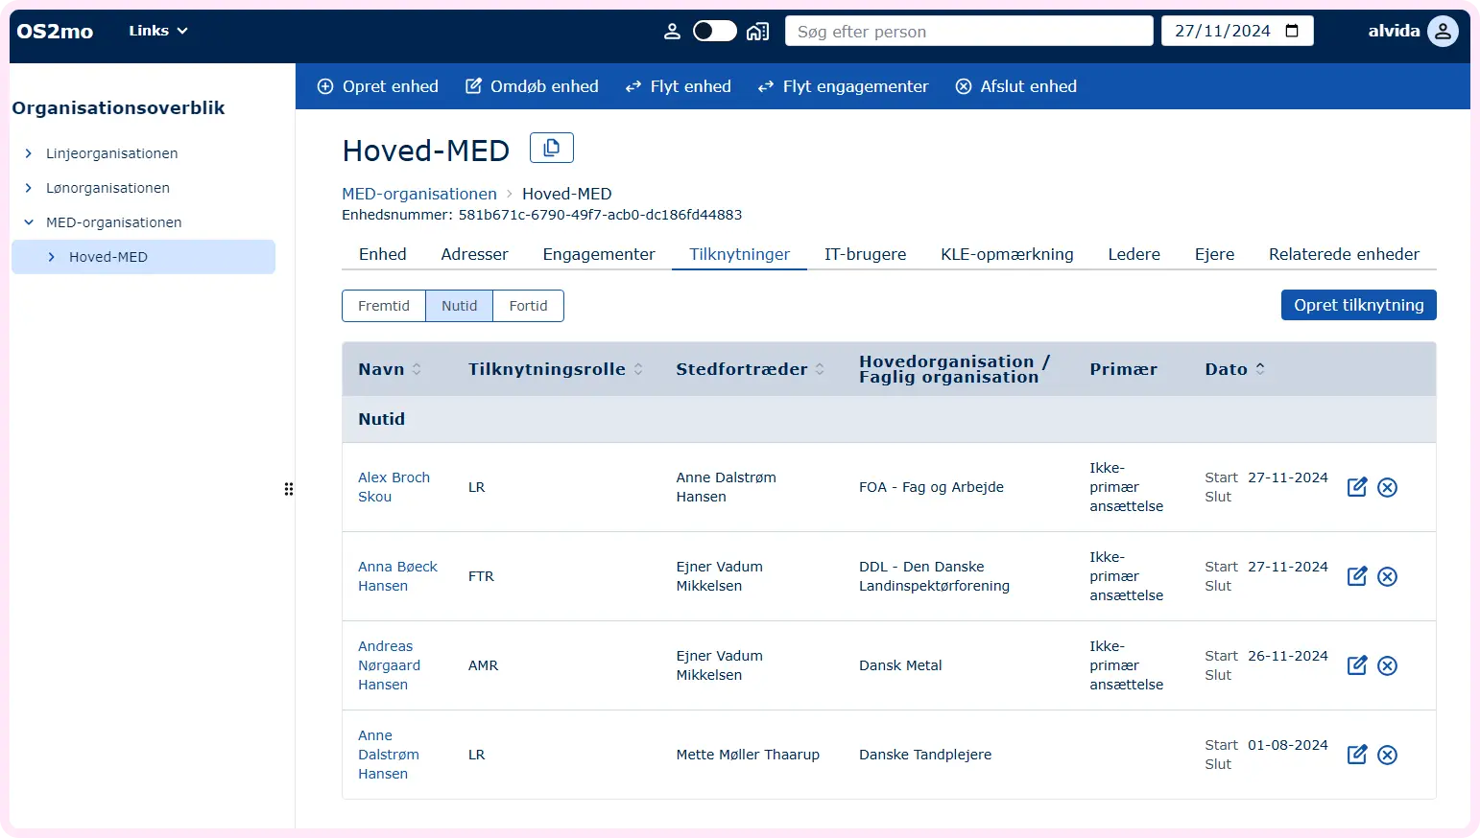Switch to the Ledere tab

coord(1134,254)
